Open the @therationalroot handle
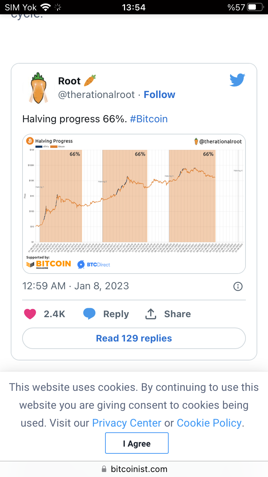The height and width of the screenshot is (477, 268). (x=96, y=95)
